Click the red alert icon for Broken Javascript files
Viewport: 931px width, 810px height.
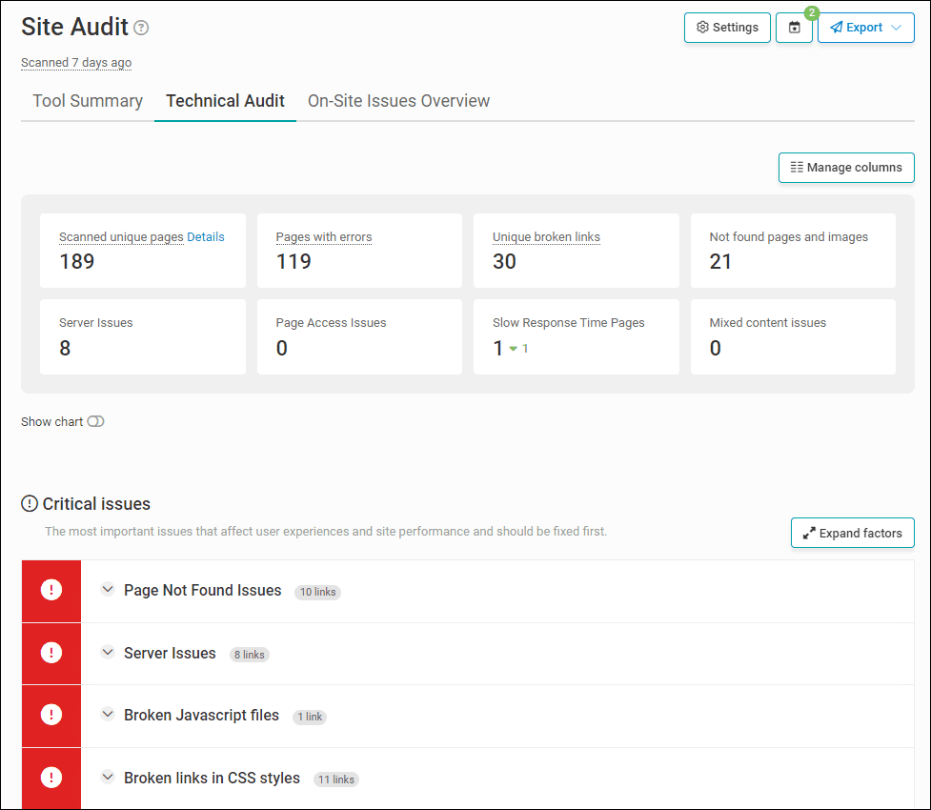pos(51,715)
